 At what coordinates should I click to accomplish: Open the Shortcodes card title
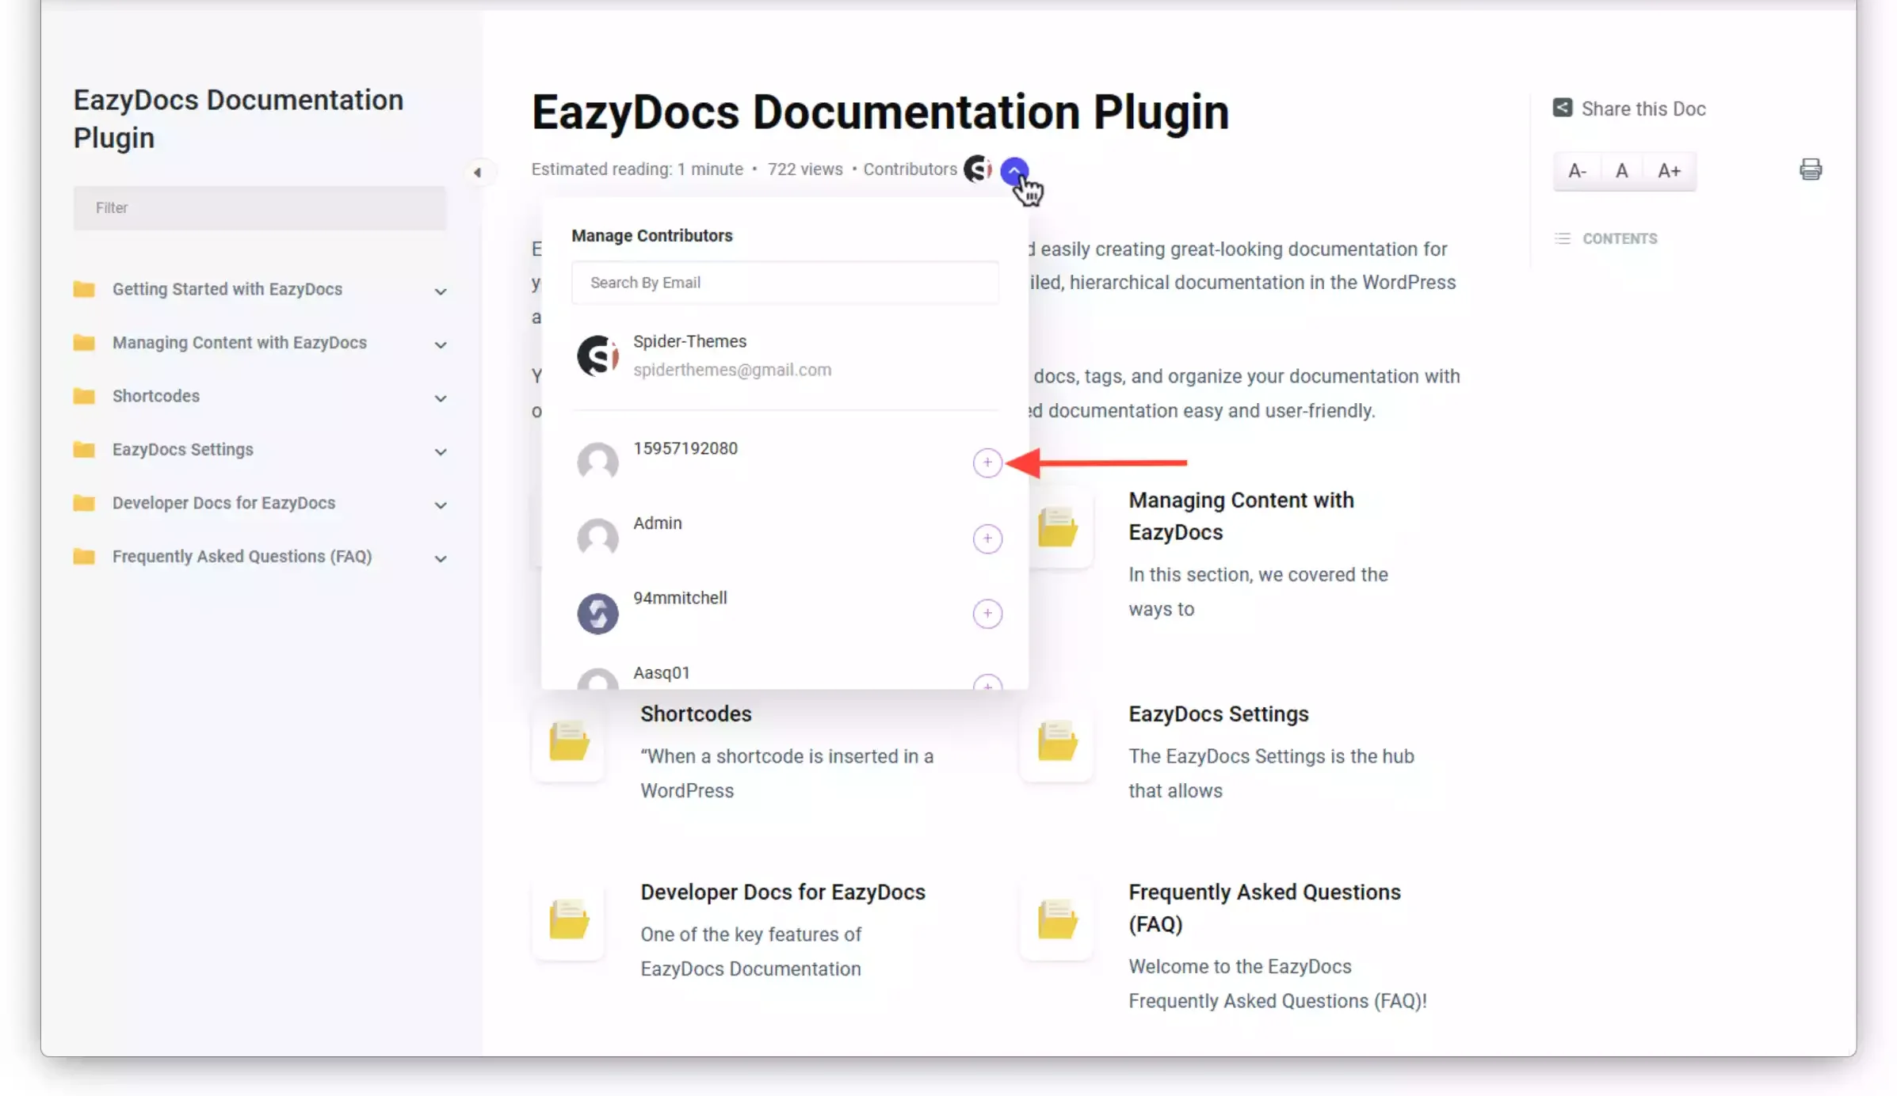[696, 714]
